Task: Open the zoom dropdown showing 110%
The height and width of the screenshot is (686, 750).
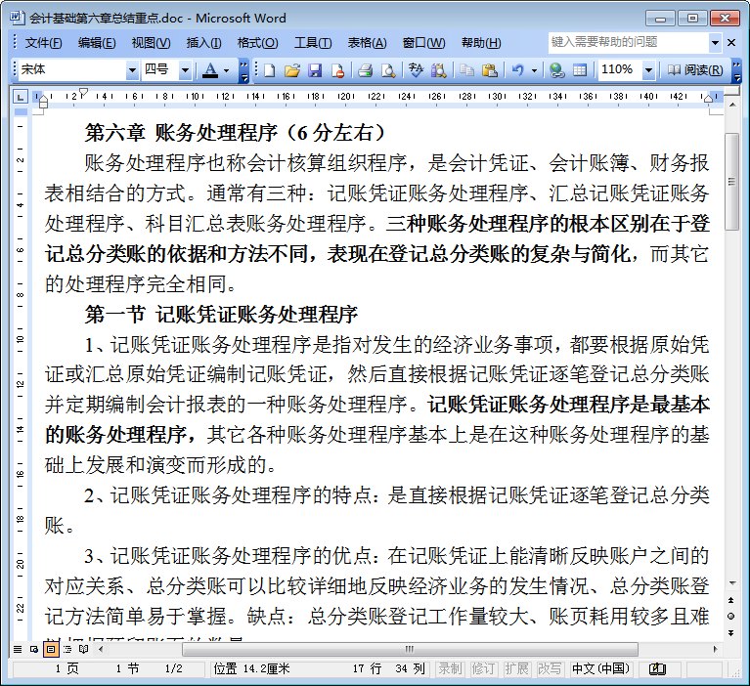Action: click(x=648, y=70)
